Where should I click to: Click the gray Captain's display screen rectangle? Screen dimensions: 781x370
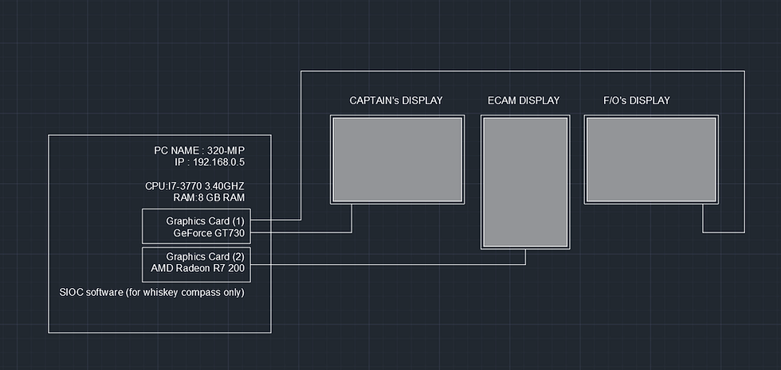398,160
